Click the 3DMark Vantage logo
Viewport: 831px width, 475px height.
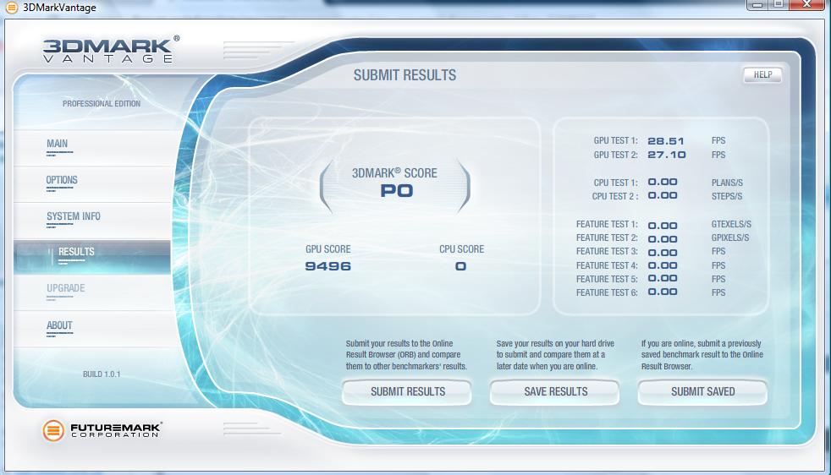(111, 50)
